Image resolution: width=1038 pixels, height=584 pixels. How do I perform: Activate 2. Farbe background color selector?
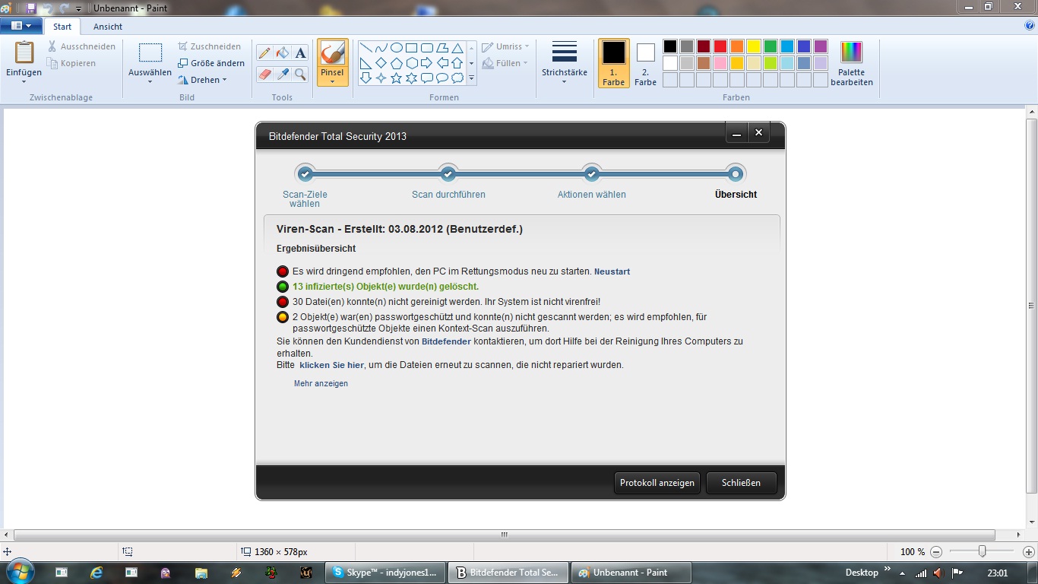click(x=645, y=64)
